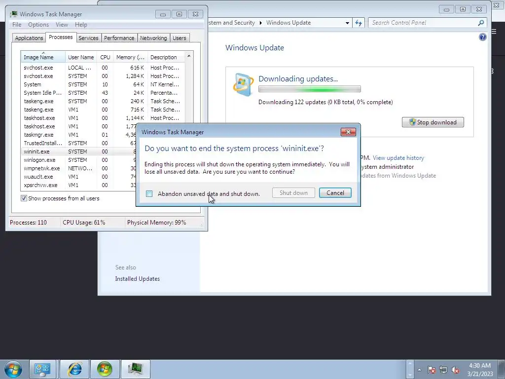Refresh the Control Panel address bar
This screenshot has width=505, height=379.
tap(359, 23)
